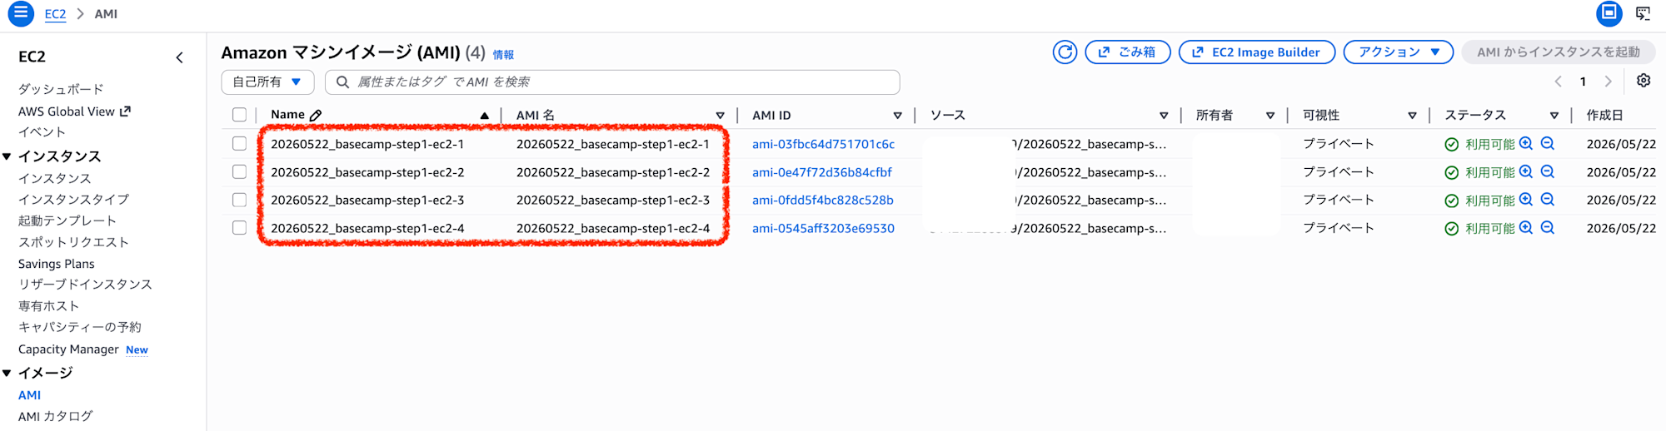Zoom-in filter icon for ec2-2 status

tap(1526, 171)
